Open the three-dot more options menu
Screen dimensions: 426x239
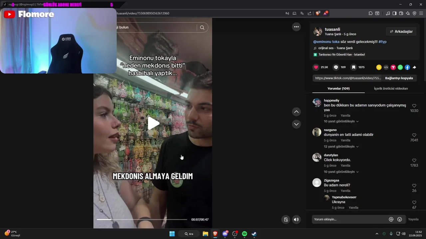coord(296,27)
